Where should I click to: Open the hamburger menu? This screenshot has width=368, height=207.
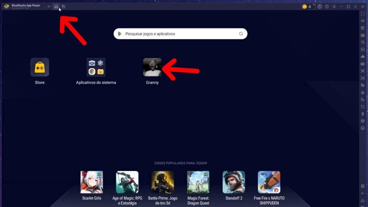click(x=334, y=6)
